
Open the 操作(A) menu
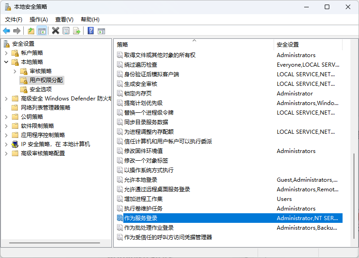pos(38,20)
